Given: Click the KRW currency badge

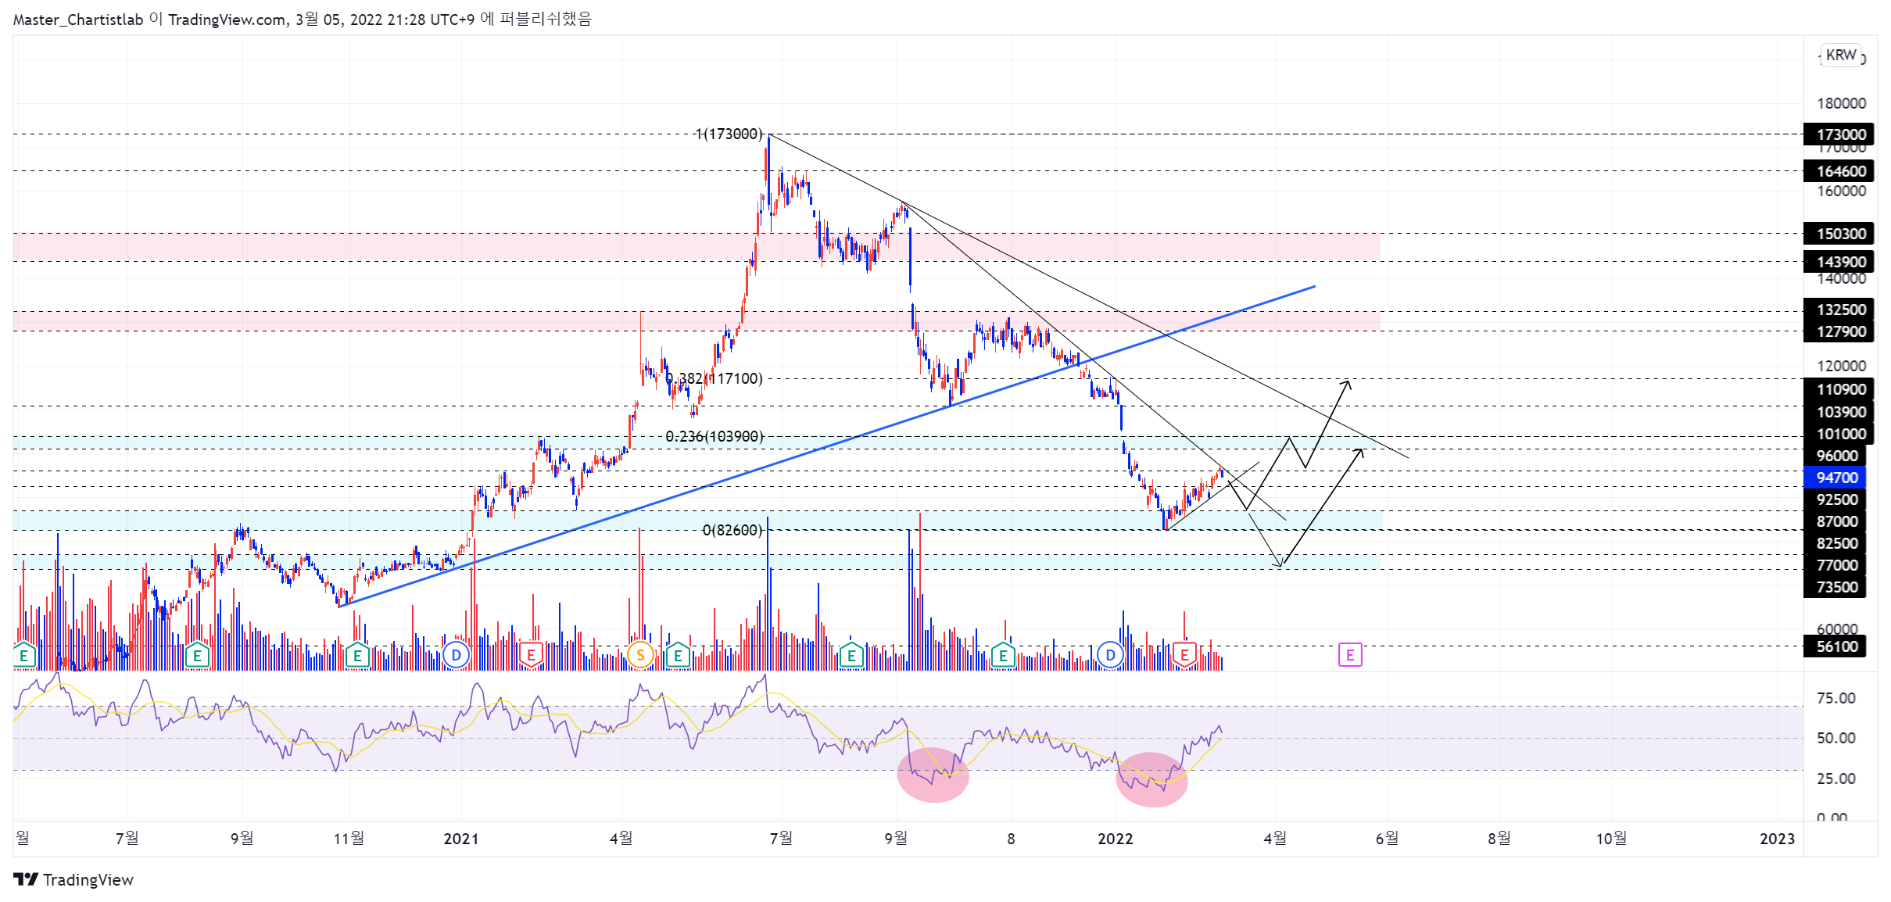Looking at the screenshot, I should click(1841, 55).
